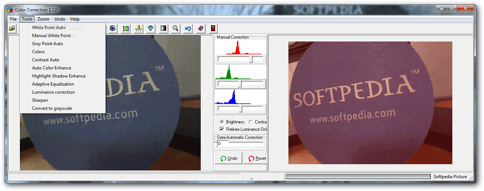Viewport: 484px width, 191px height.
Task: Click the Color Correction title bar icon
Action: [10, 10]
